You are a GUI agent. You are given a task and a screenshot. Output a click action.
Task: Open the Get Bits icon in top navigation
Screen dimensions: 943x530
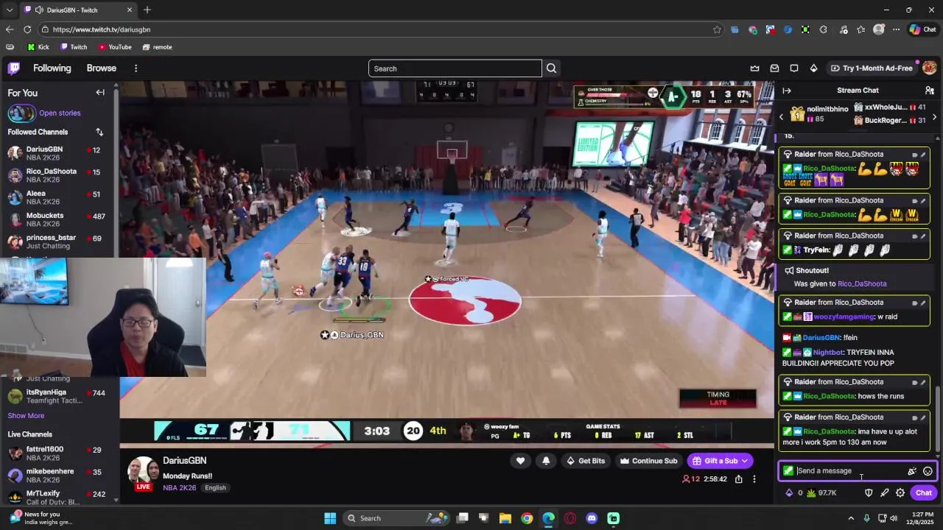point(813,68)
